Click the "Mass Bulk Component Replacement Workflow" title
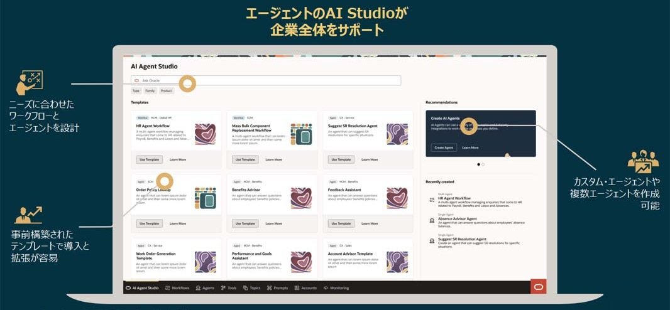This screenshot has height=310, width=670. 251,129
